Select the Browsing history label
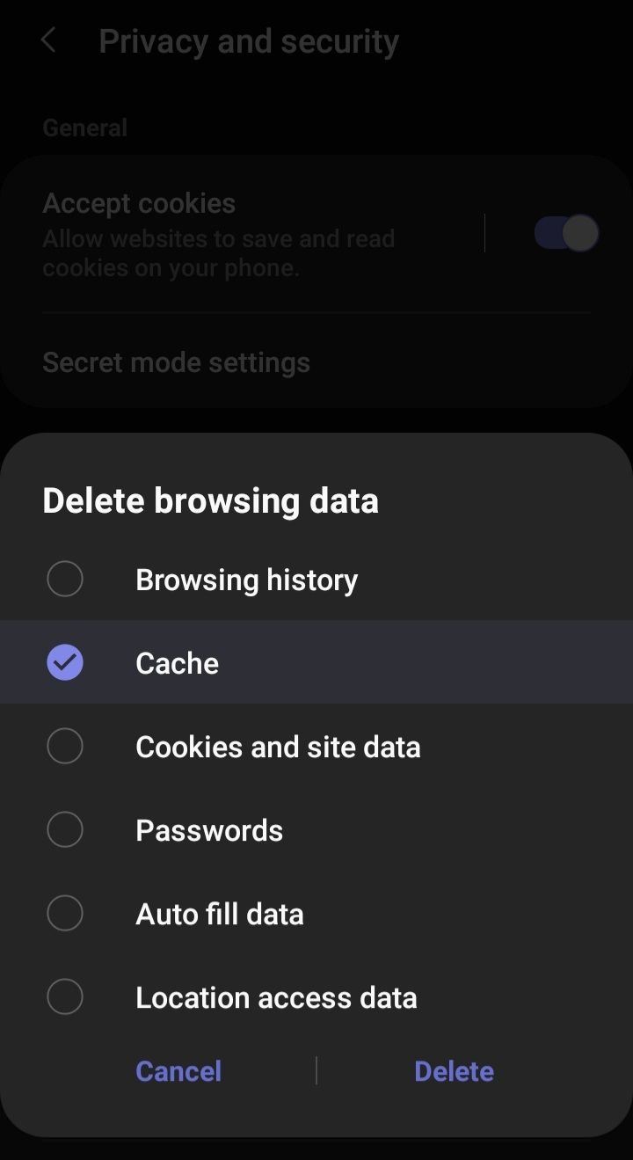 [246, 580]
